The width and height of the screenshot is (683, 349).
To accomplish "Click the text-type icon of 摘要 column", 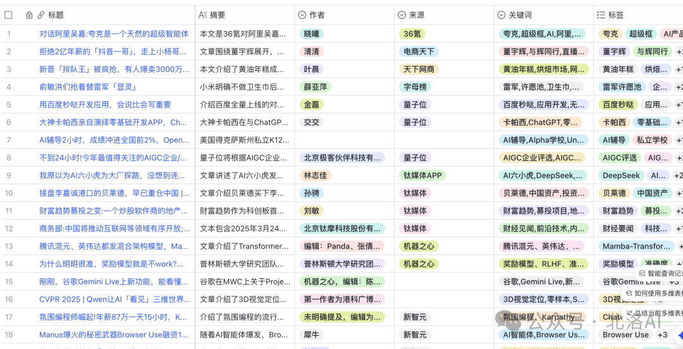I will tap(202, 15).
